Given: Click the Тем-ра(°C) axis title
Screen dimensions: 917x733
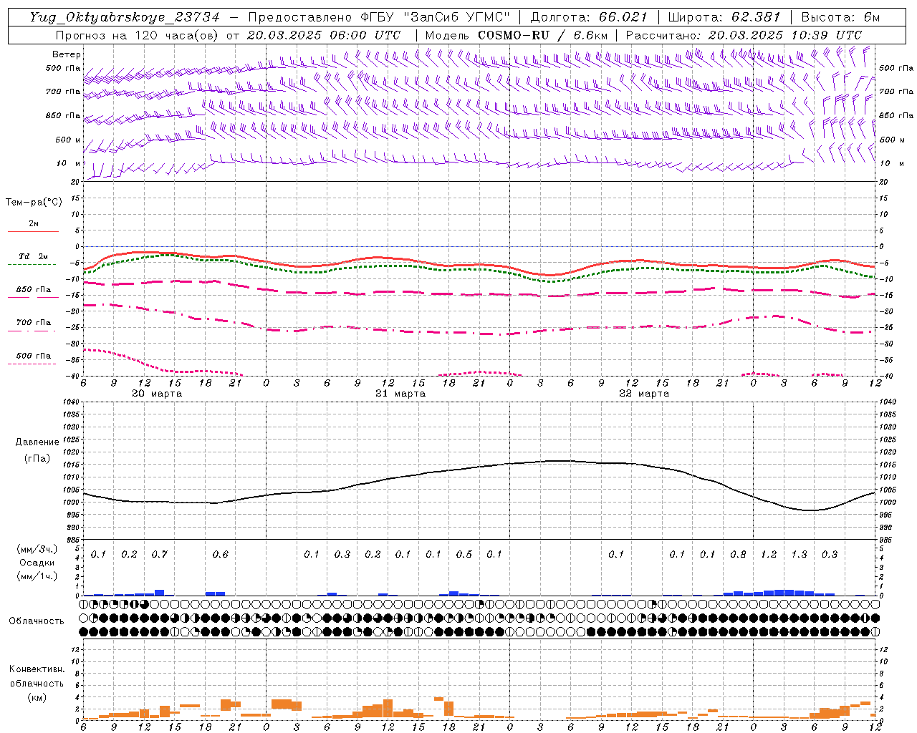Looking at the screenshot, I should (34, 203).
